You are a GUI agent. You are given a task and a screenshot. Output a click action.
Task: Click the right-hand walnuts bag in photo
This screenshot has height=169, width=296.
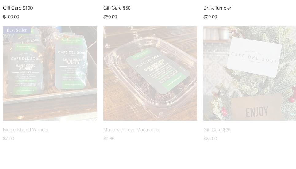pyautogui.click(x=71, y=63)
